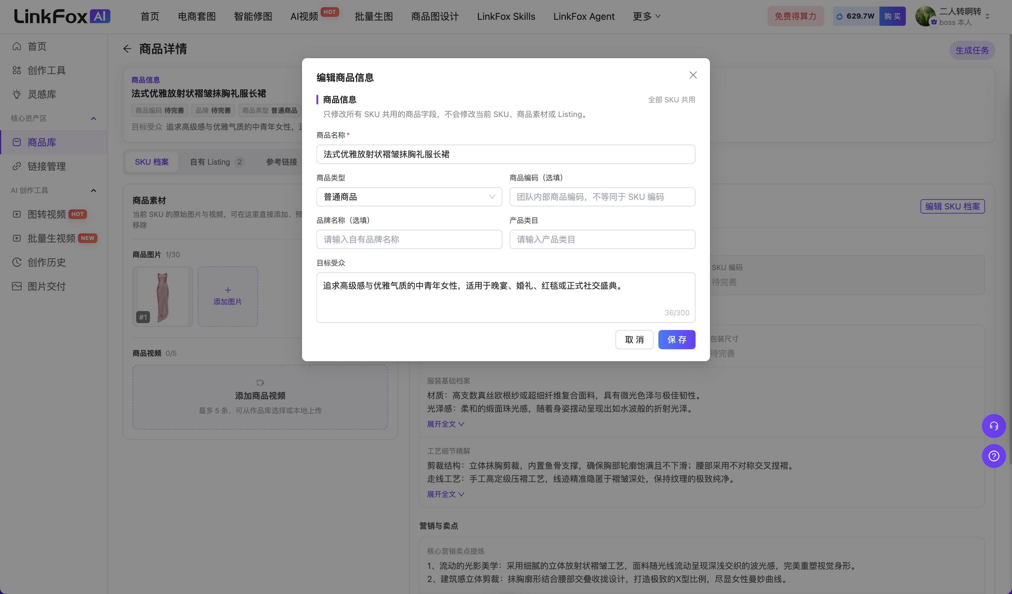Click the 添加图片 plus tile
Viewport: 1012px width, 594px height.
tap(227, 296)
